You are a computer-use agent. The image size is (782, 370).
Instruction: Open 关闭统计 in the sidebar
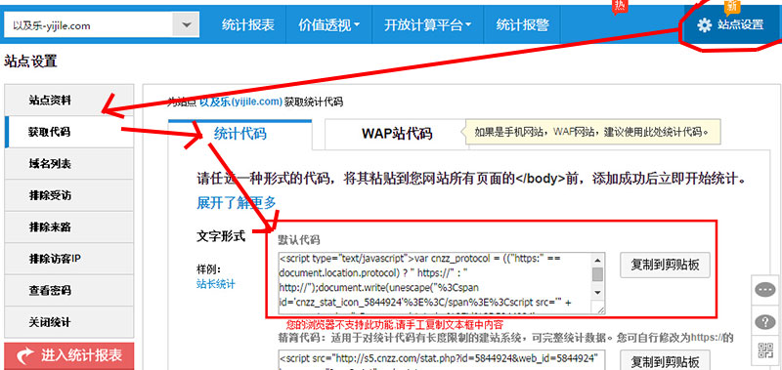click(69, 322)
